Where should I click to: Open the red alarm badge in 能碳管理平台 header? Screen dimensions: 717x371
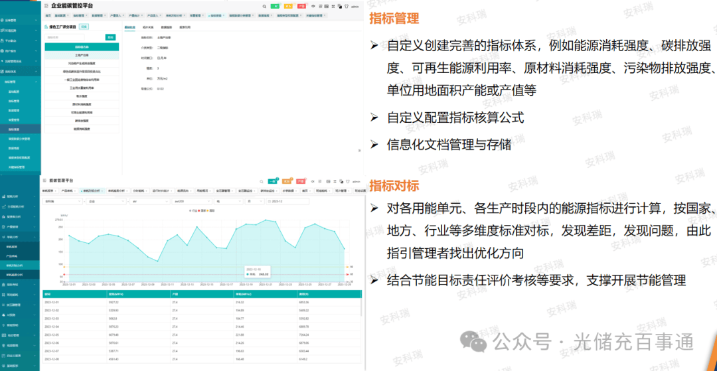pyautogui.click(x=301, y=181)
